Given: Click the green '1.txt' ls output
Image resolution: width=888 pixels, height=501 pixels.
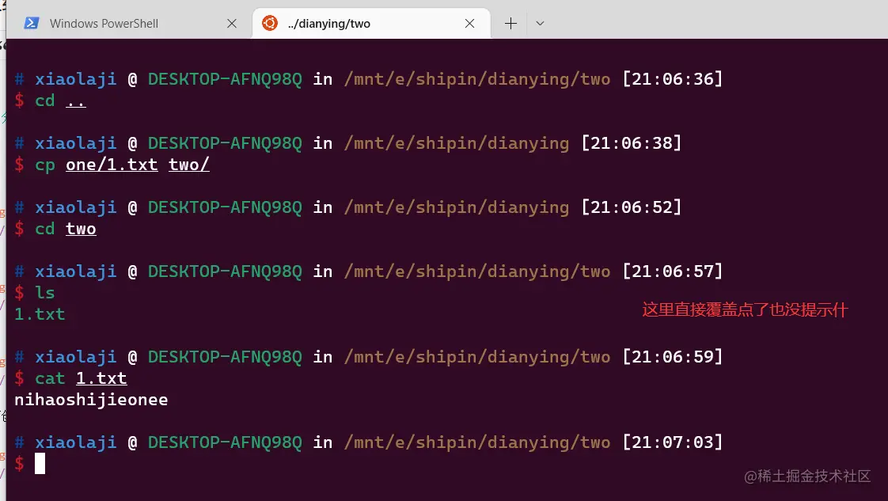Looking at the screenshot, I should (x=40, y=314).
